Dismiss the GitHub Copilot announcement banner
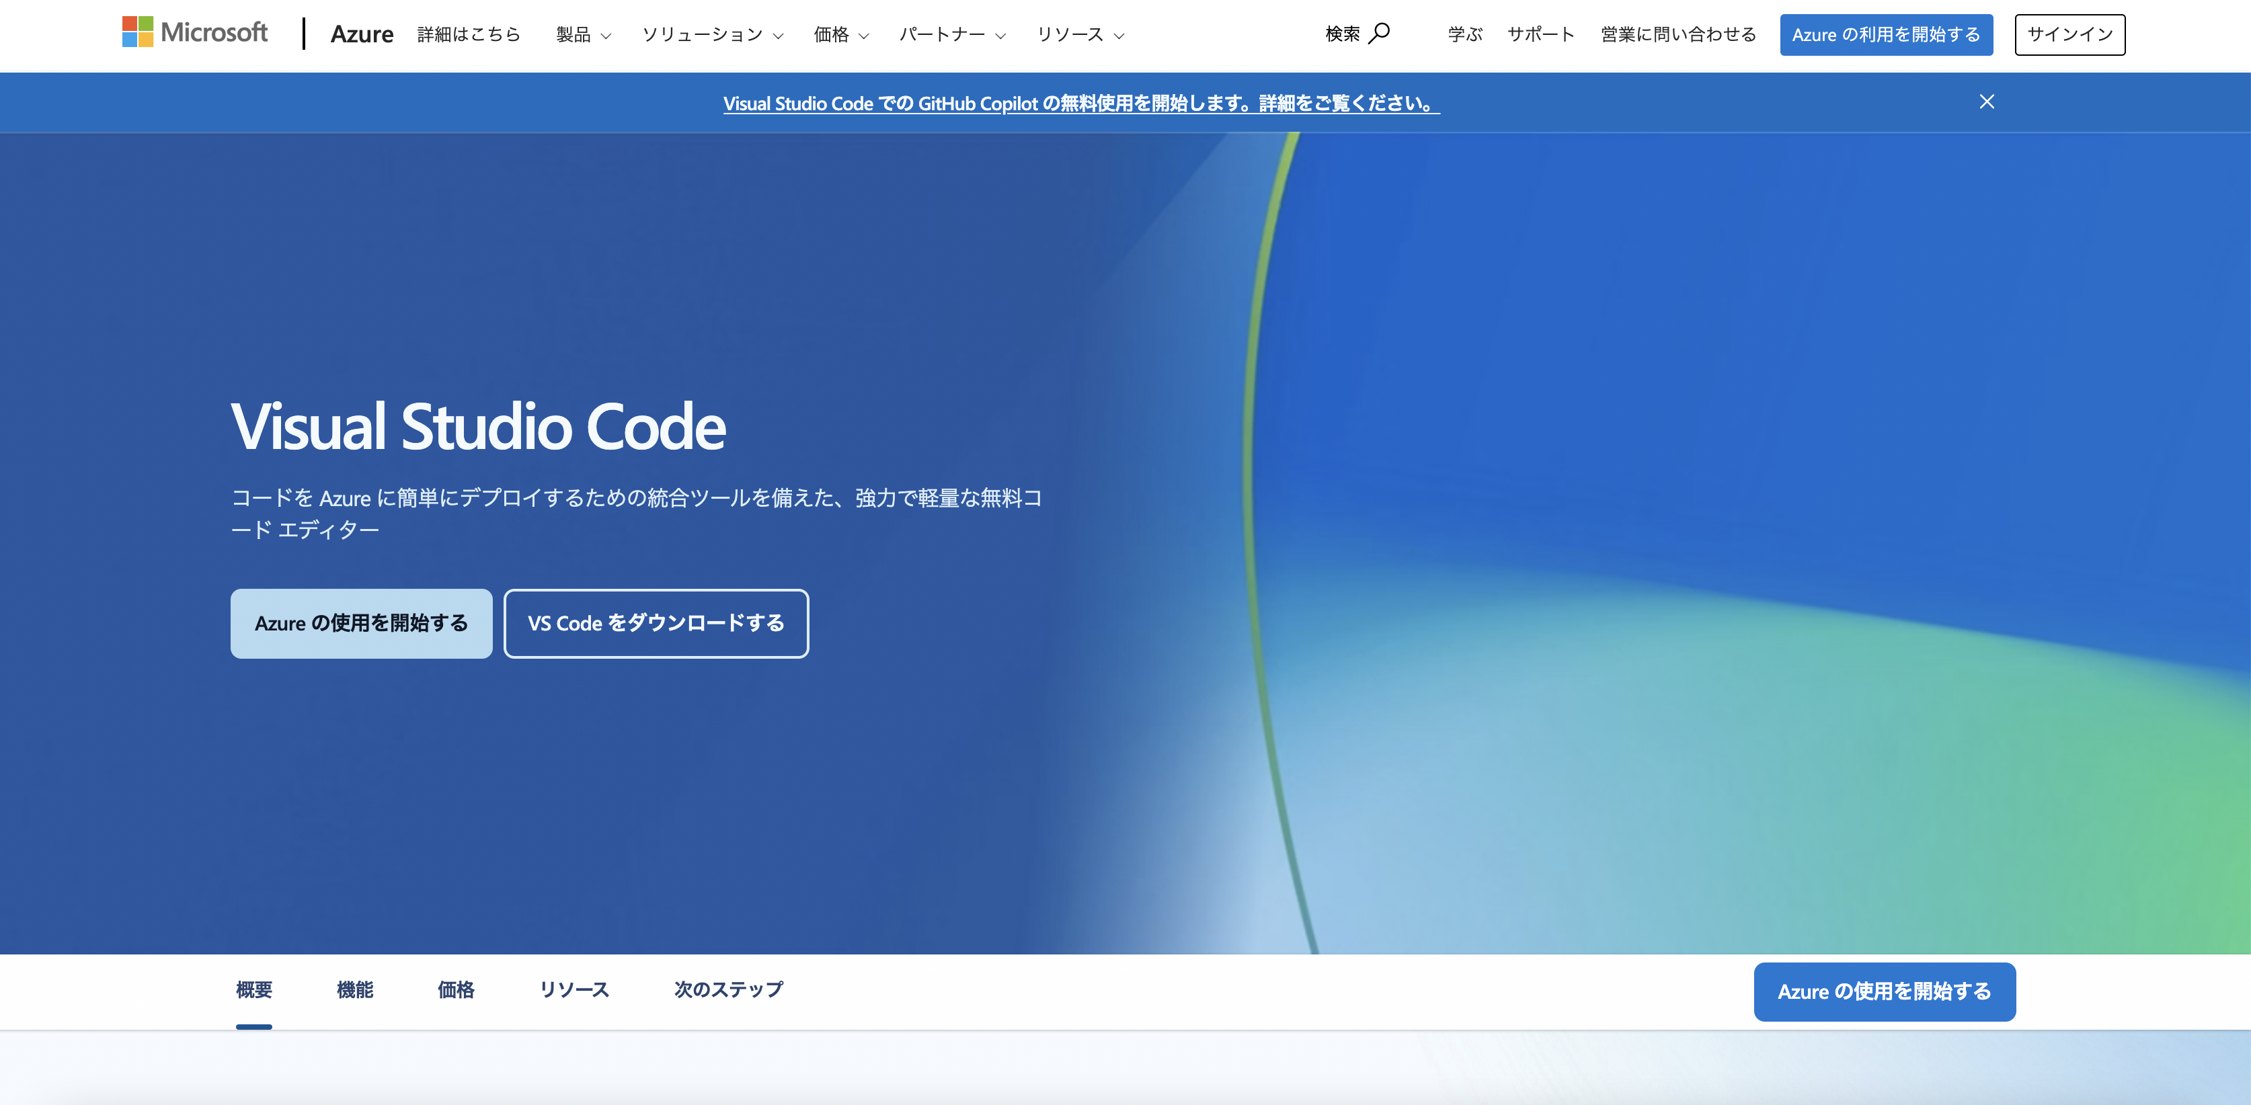 pyautogui.click(x=1986, y=102)
